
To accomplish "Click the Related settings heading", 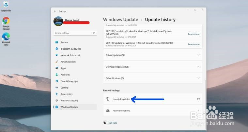I will (111, 91).
